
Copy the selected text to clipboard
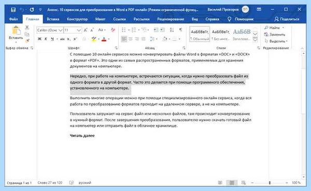(27, 34)
